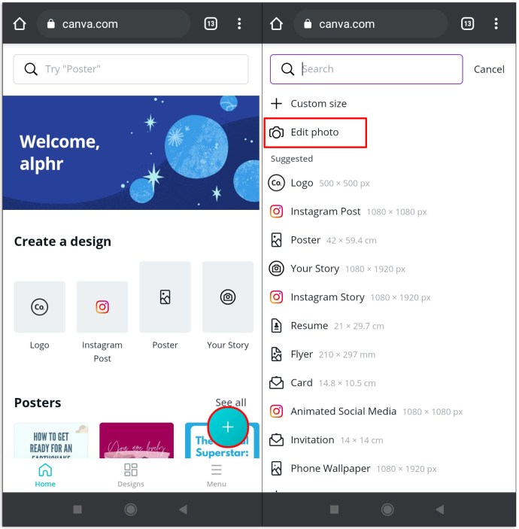
Task: Tap Android home circle on left screen
Action: pyautogui.click(x=131, y=509)
